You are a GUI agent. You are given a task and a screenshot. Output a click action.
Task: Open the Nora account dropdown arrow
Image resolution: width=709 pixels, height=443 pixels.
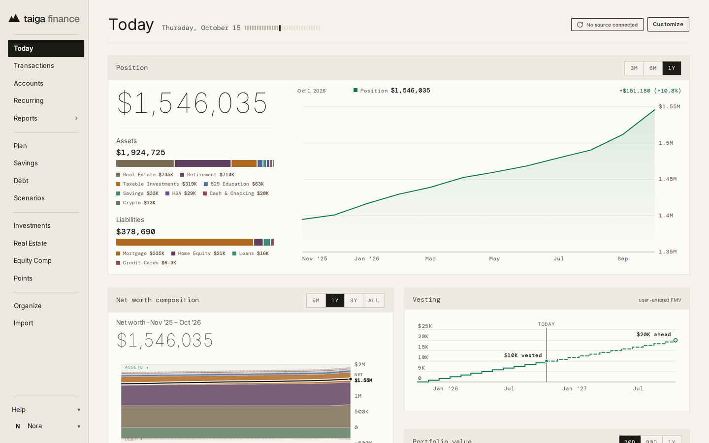pyautogui.click(x=79, y=426)
